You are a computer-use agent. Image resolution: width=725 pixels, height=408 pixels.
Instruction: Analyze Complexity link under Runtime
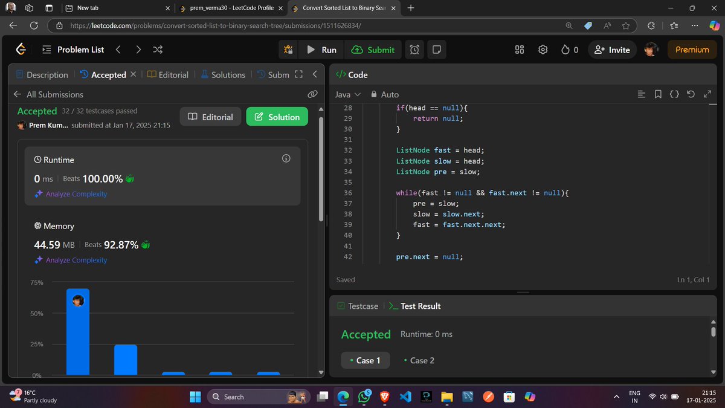coord(71,194)
